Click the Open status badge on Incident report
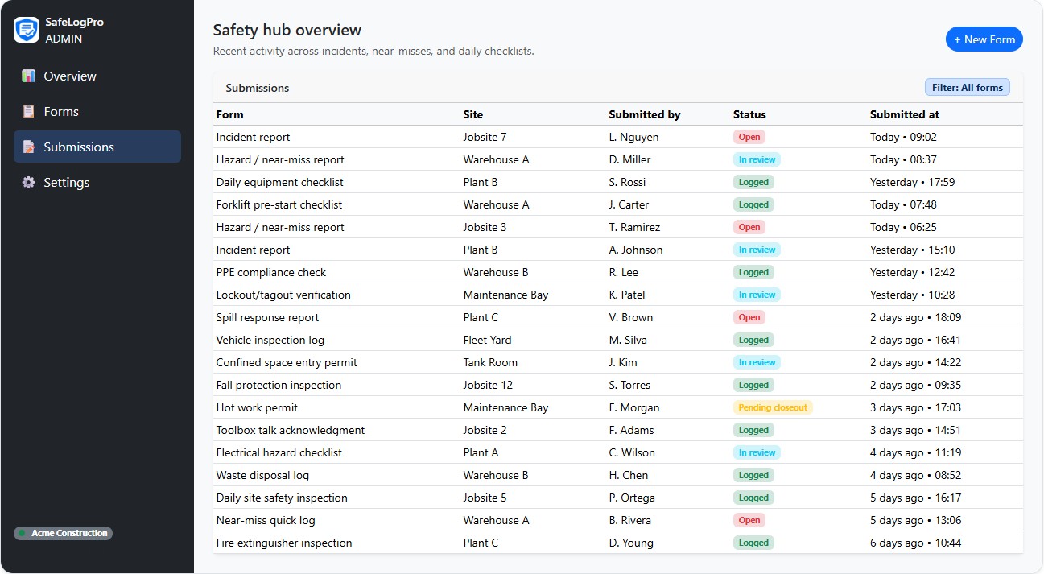Viewport: 1044px width, 574px height. 749,137
